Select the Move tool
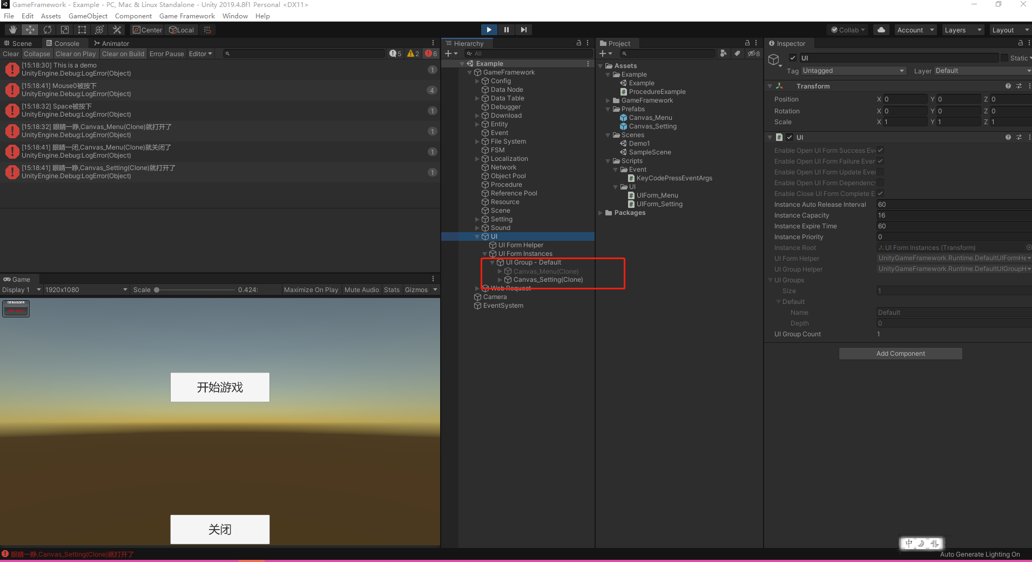The width and height of the screenshot is (1032, 562). 30,30
